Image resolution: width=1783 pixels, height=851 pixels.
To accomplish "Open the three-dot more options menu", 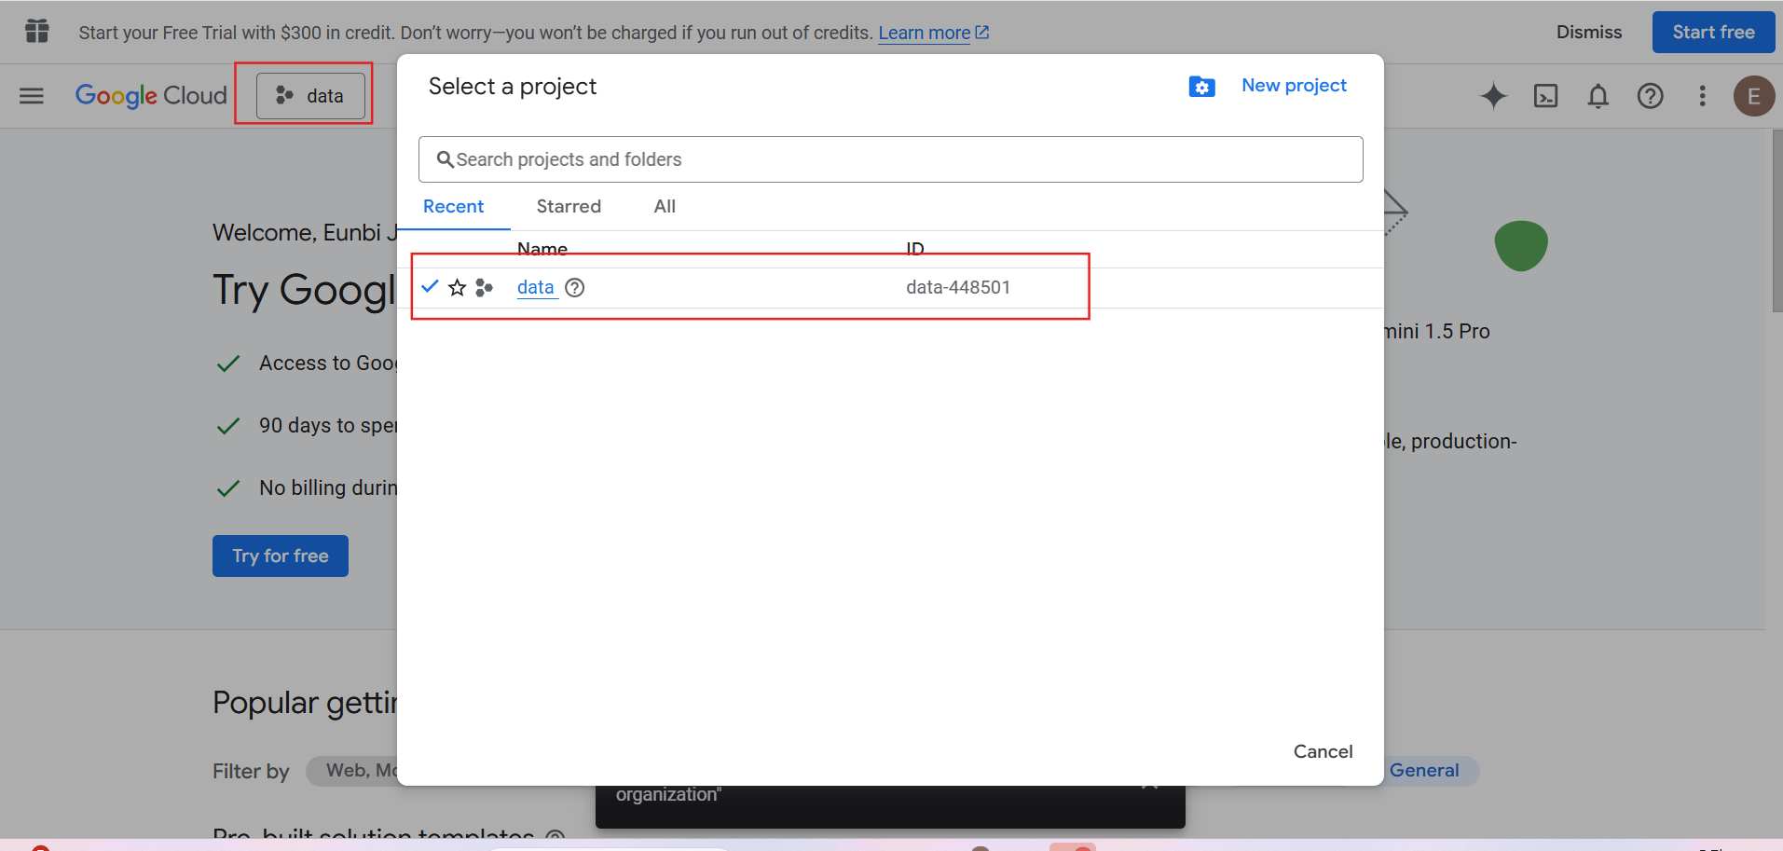I will [x=1702, y=95].
